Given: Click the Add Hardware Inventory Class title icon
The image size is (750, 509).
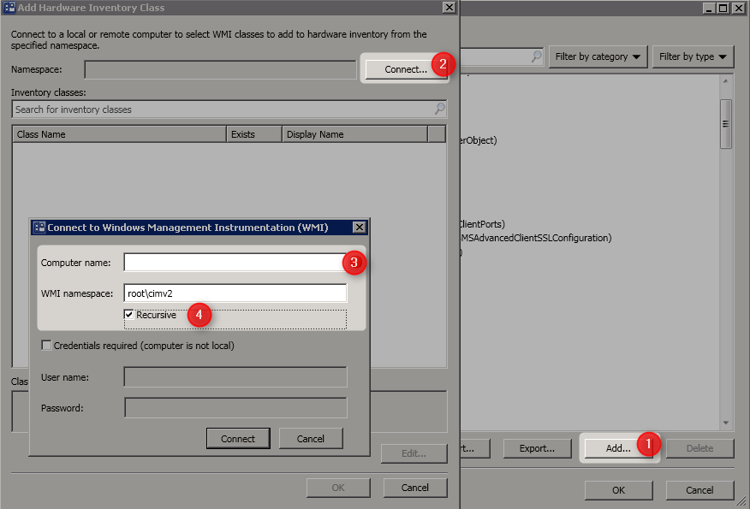Looking at the screenshot, I should (9, 7).
